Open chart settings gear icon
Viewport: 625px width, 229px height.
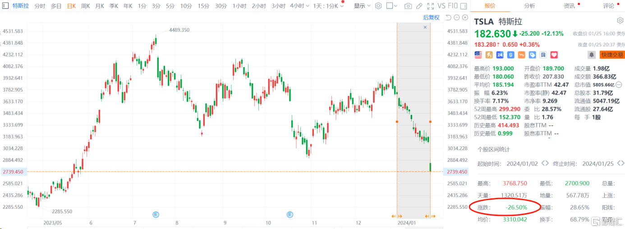click(378, 6)
